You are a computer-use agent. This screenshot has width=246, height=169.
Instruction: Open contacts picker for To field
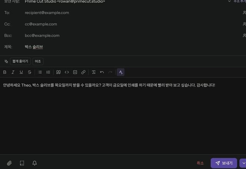[244, 13]
